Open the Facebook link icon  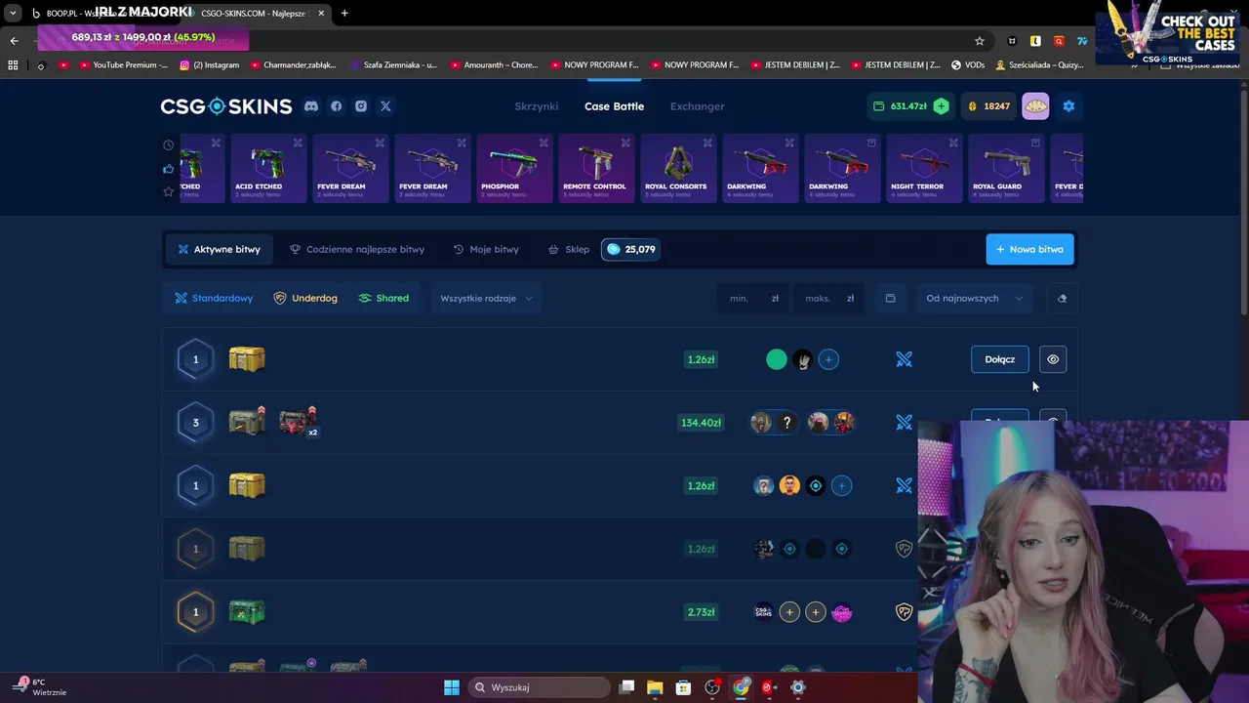337,106
